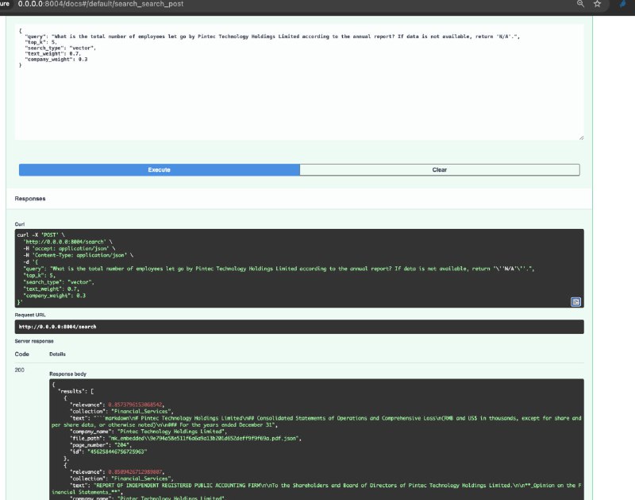Click the "REPORT OF INDEPENDENT REGISTERED PUBLIC ACCOUNTING FIRM" text

(x=176, y=486)
